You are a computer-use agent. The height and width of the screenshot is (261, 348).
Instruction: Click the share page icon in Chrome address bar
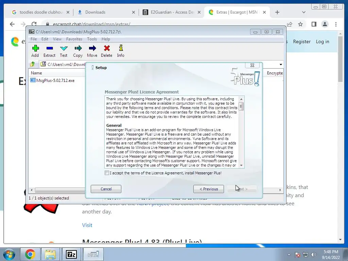pyautogui.click(x=290, y=24)
